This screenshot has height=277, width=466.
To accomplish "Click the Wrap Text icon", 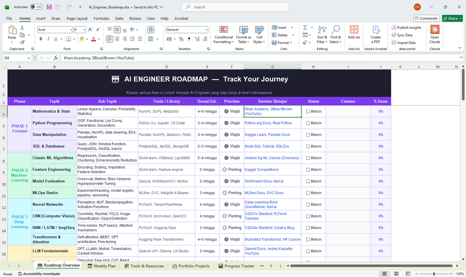I will point(151,29).
